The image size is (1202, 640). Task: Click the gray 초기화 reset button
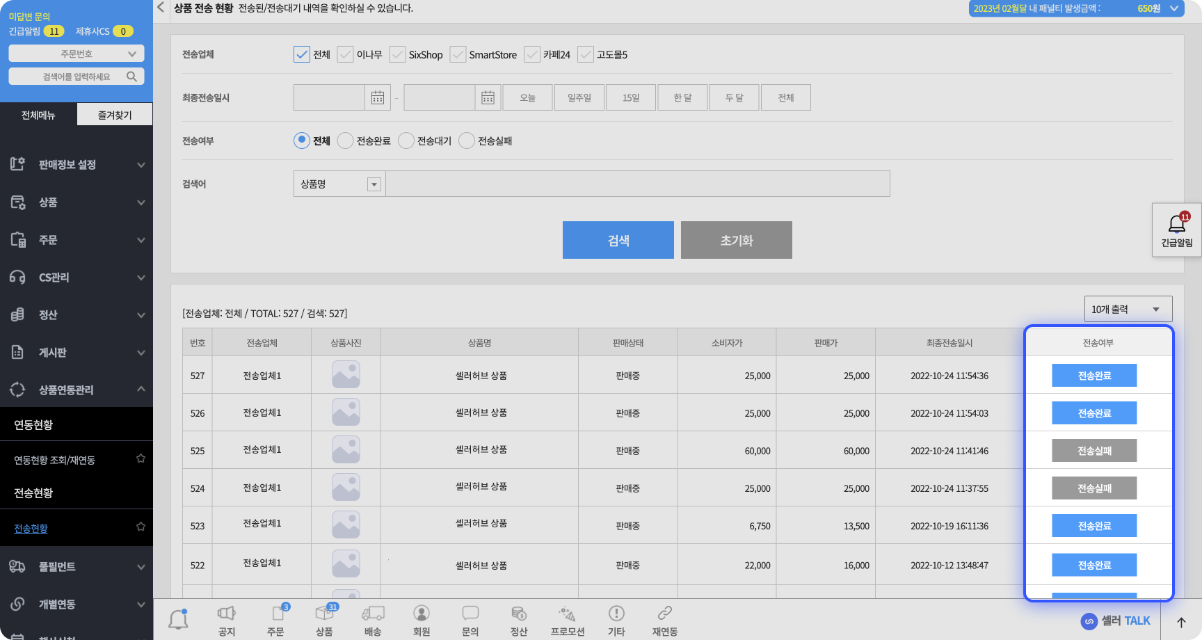pos(736,240)
